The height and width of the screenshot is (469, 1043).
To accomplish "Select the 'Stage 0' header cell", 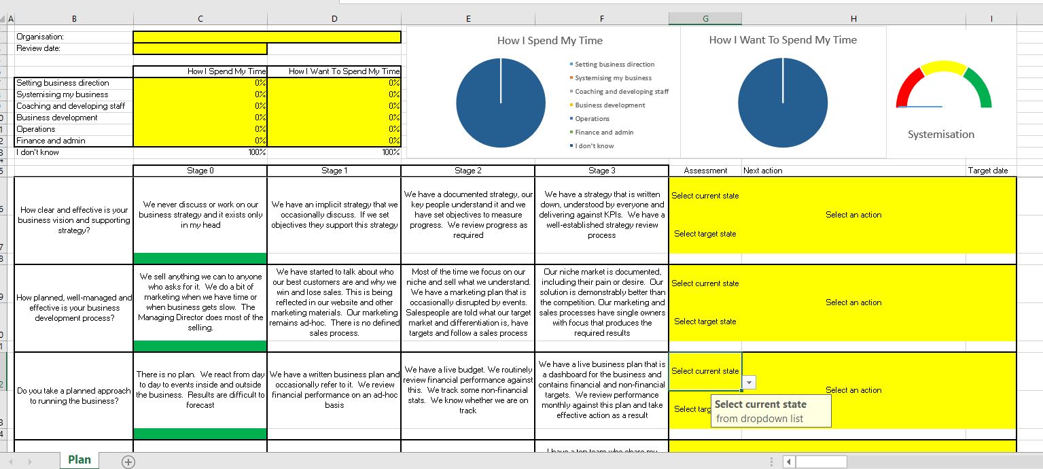I will pyautogui.click(x=200, y=171).
